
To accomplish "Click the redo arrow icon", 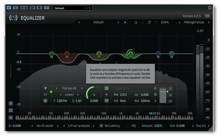I will pos(142,22).
